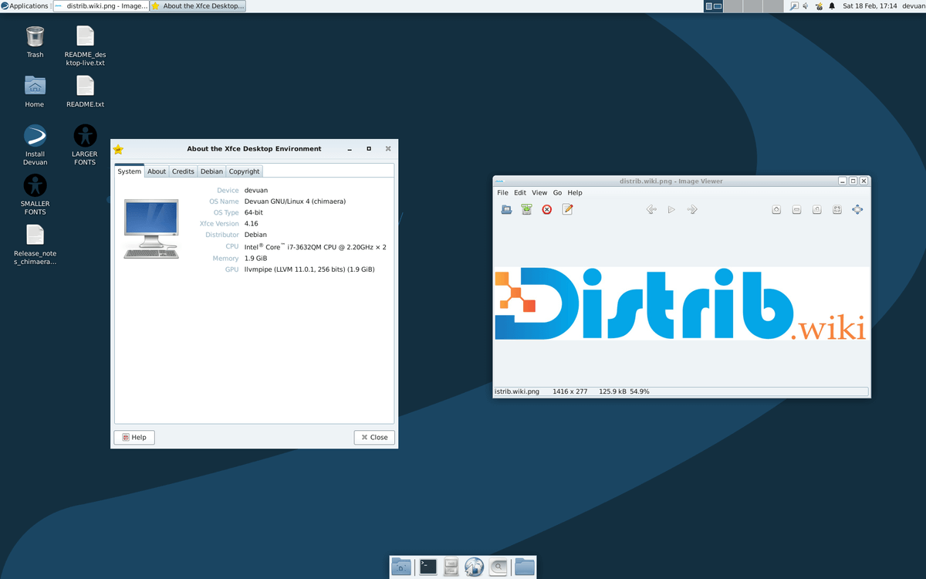Click the Xfce version value '4.16'

[x=252, y=224]
